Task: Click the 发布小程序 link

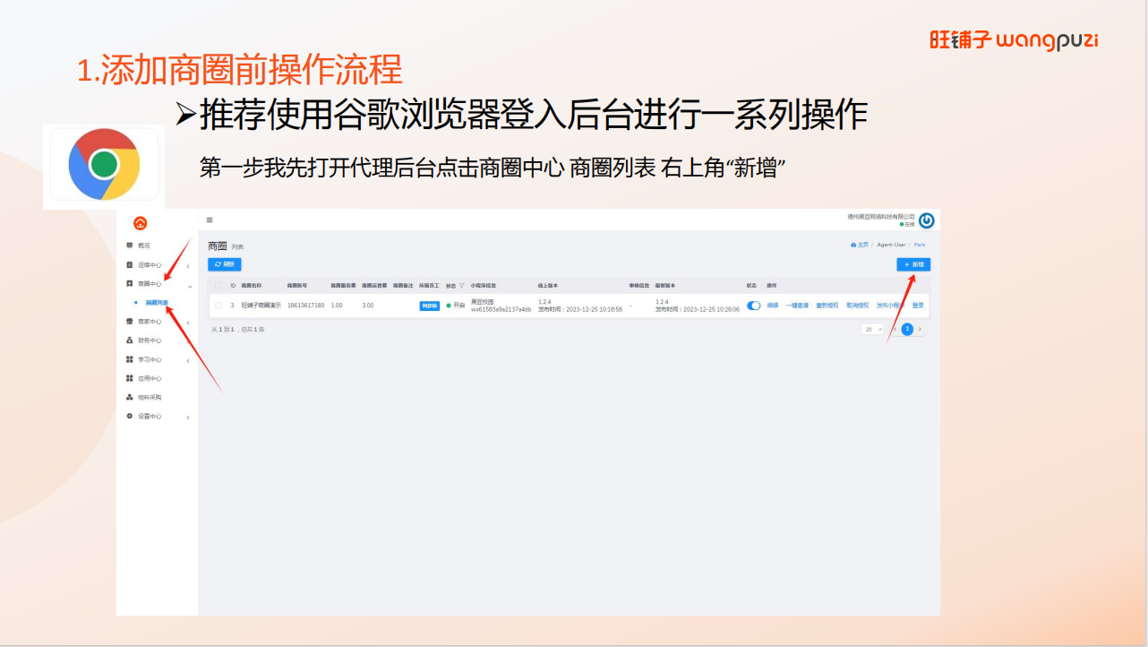Action: click(x=890, y=306)
